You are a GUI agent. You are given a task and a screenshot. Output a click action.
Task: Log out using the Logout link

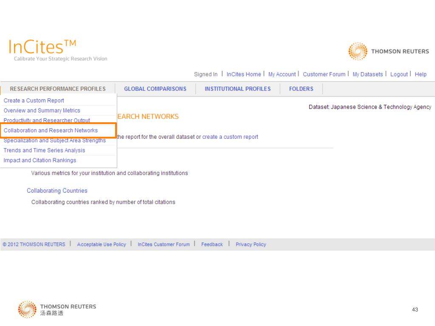click(399, 74)
